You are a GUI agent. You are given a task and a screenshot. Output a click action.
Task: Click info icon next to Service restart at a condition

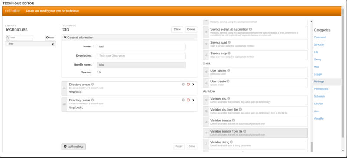coord(250,29)
